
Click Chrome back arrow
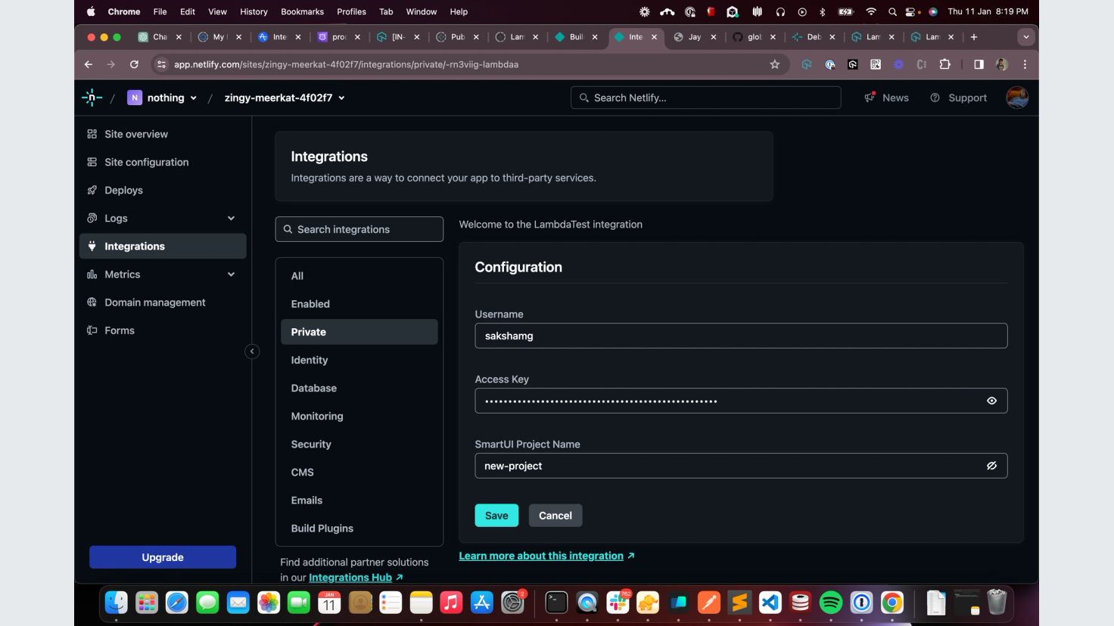(x=89, y=64)
